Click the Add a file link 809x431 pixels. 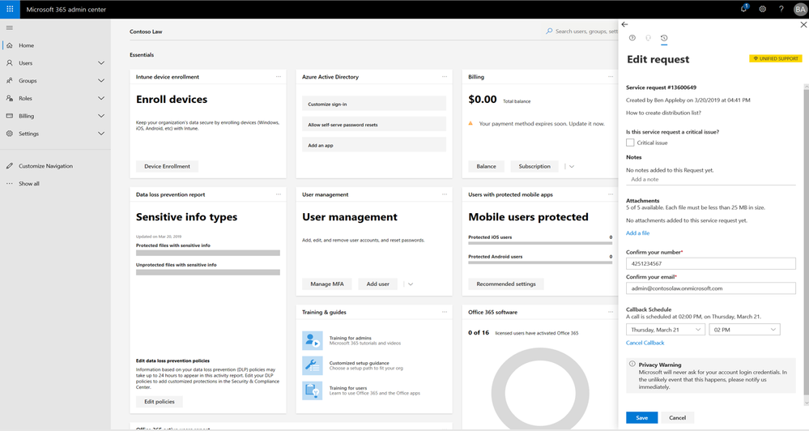pos(637,233)
